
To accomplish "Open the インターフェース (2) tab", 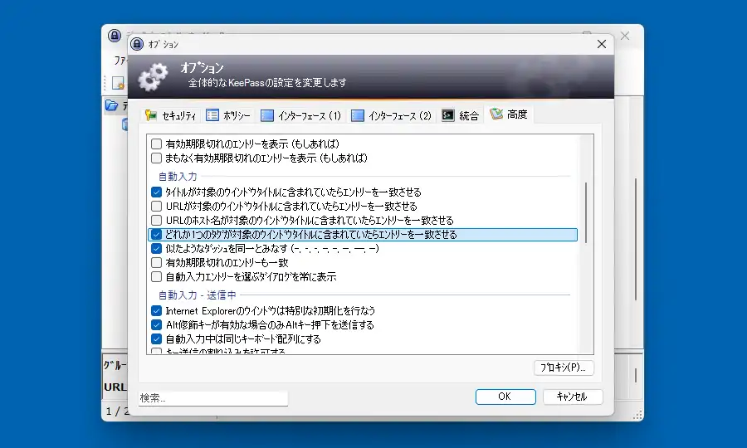I will coord(391,115).
